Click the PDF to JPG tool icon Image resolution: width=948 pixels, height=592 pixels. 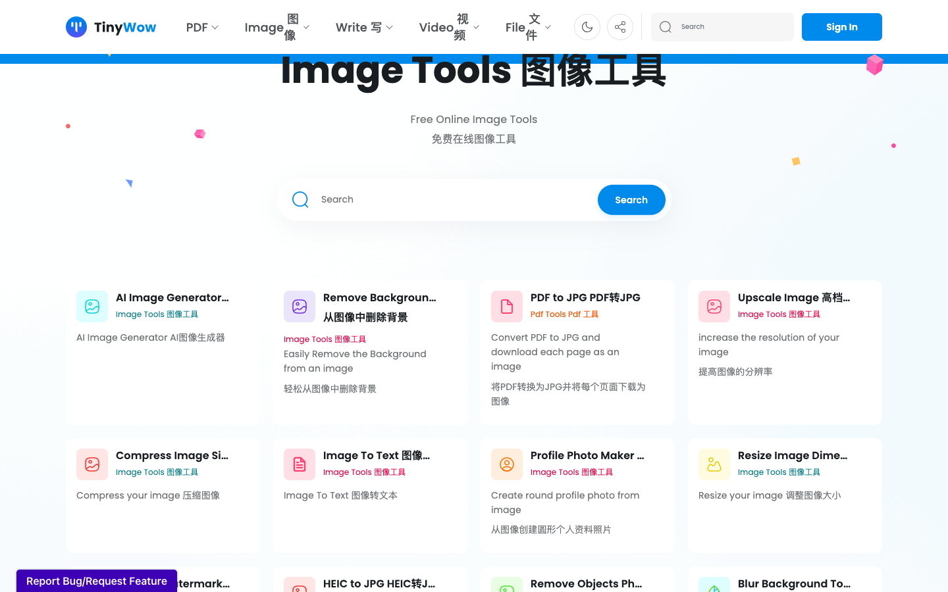pos(507,307)
